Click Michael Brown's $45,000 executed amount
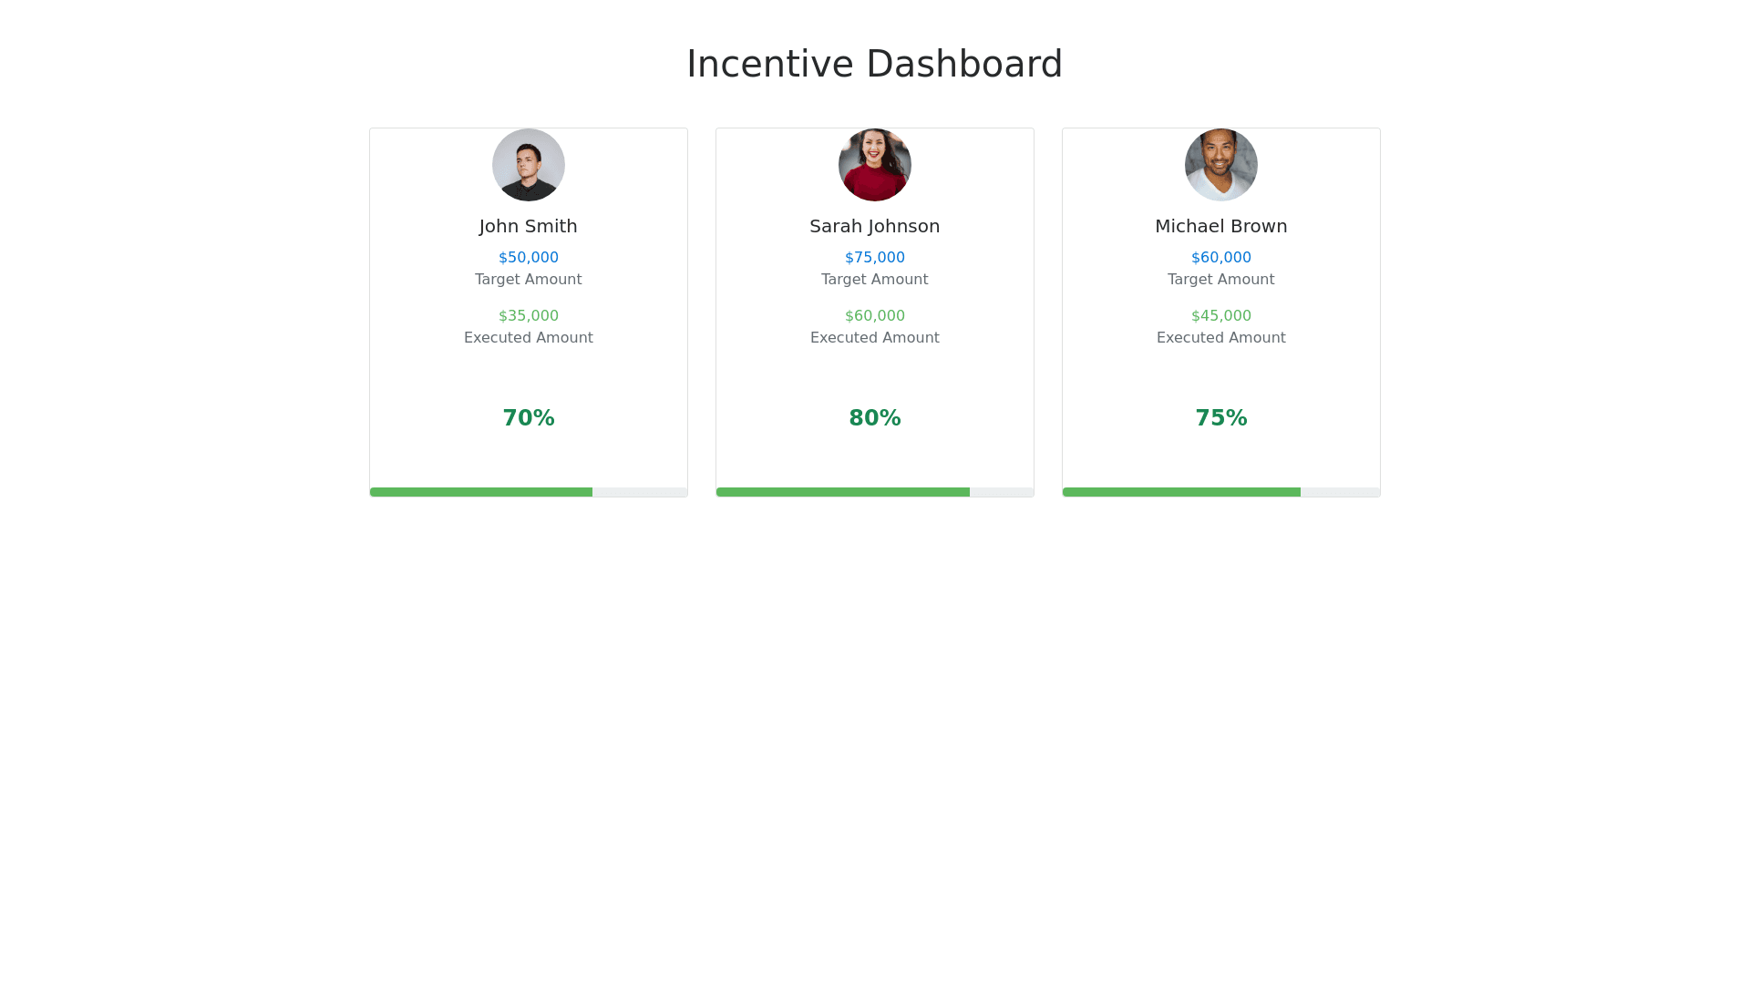 tap(1221, 316)
